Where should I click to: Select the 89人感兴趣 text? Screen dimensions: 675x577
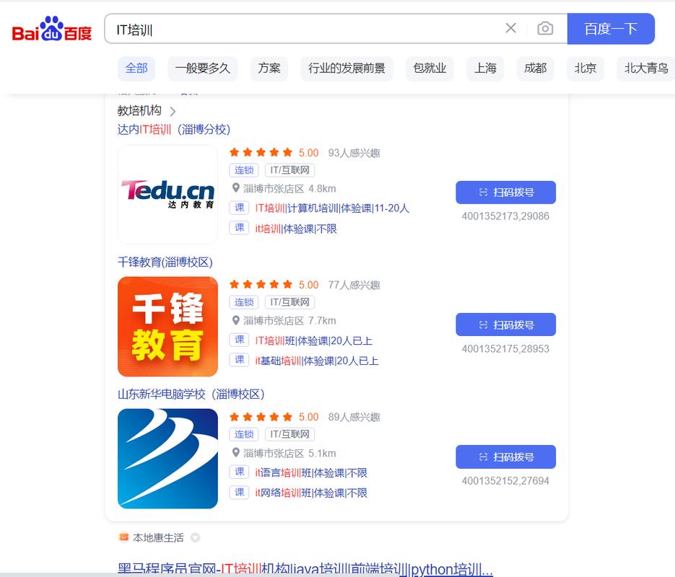click(x=354, y=417)
